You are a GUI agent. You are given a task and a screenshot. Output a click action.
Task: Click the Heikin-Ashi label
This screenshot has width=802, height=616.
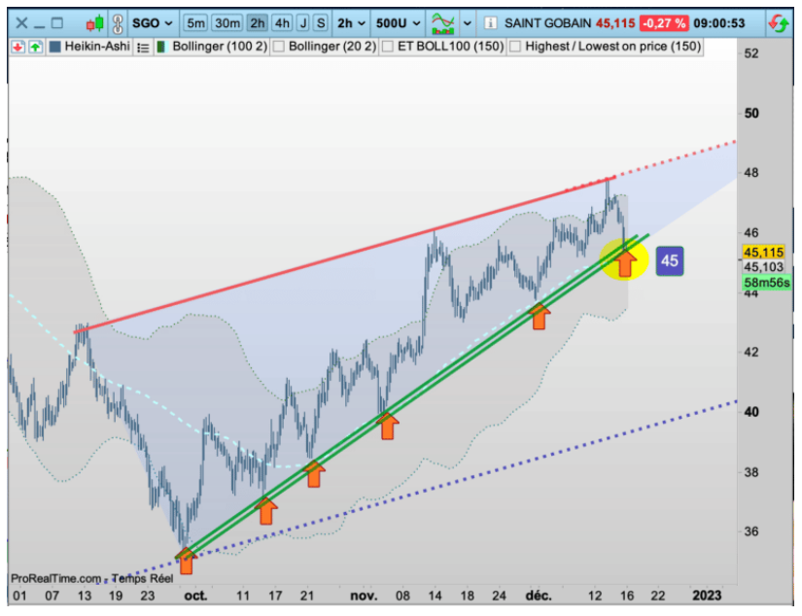click(97, 47)
